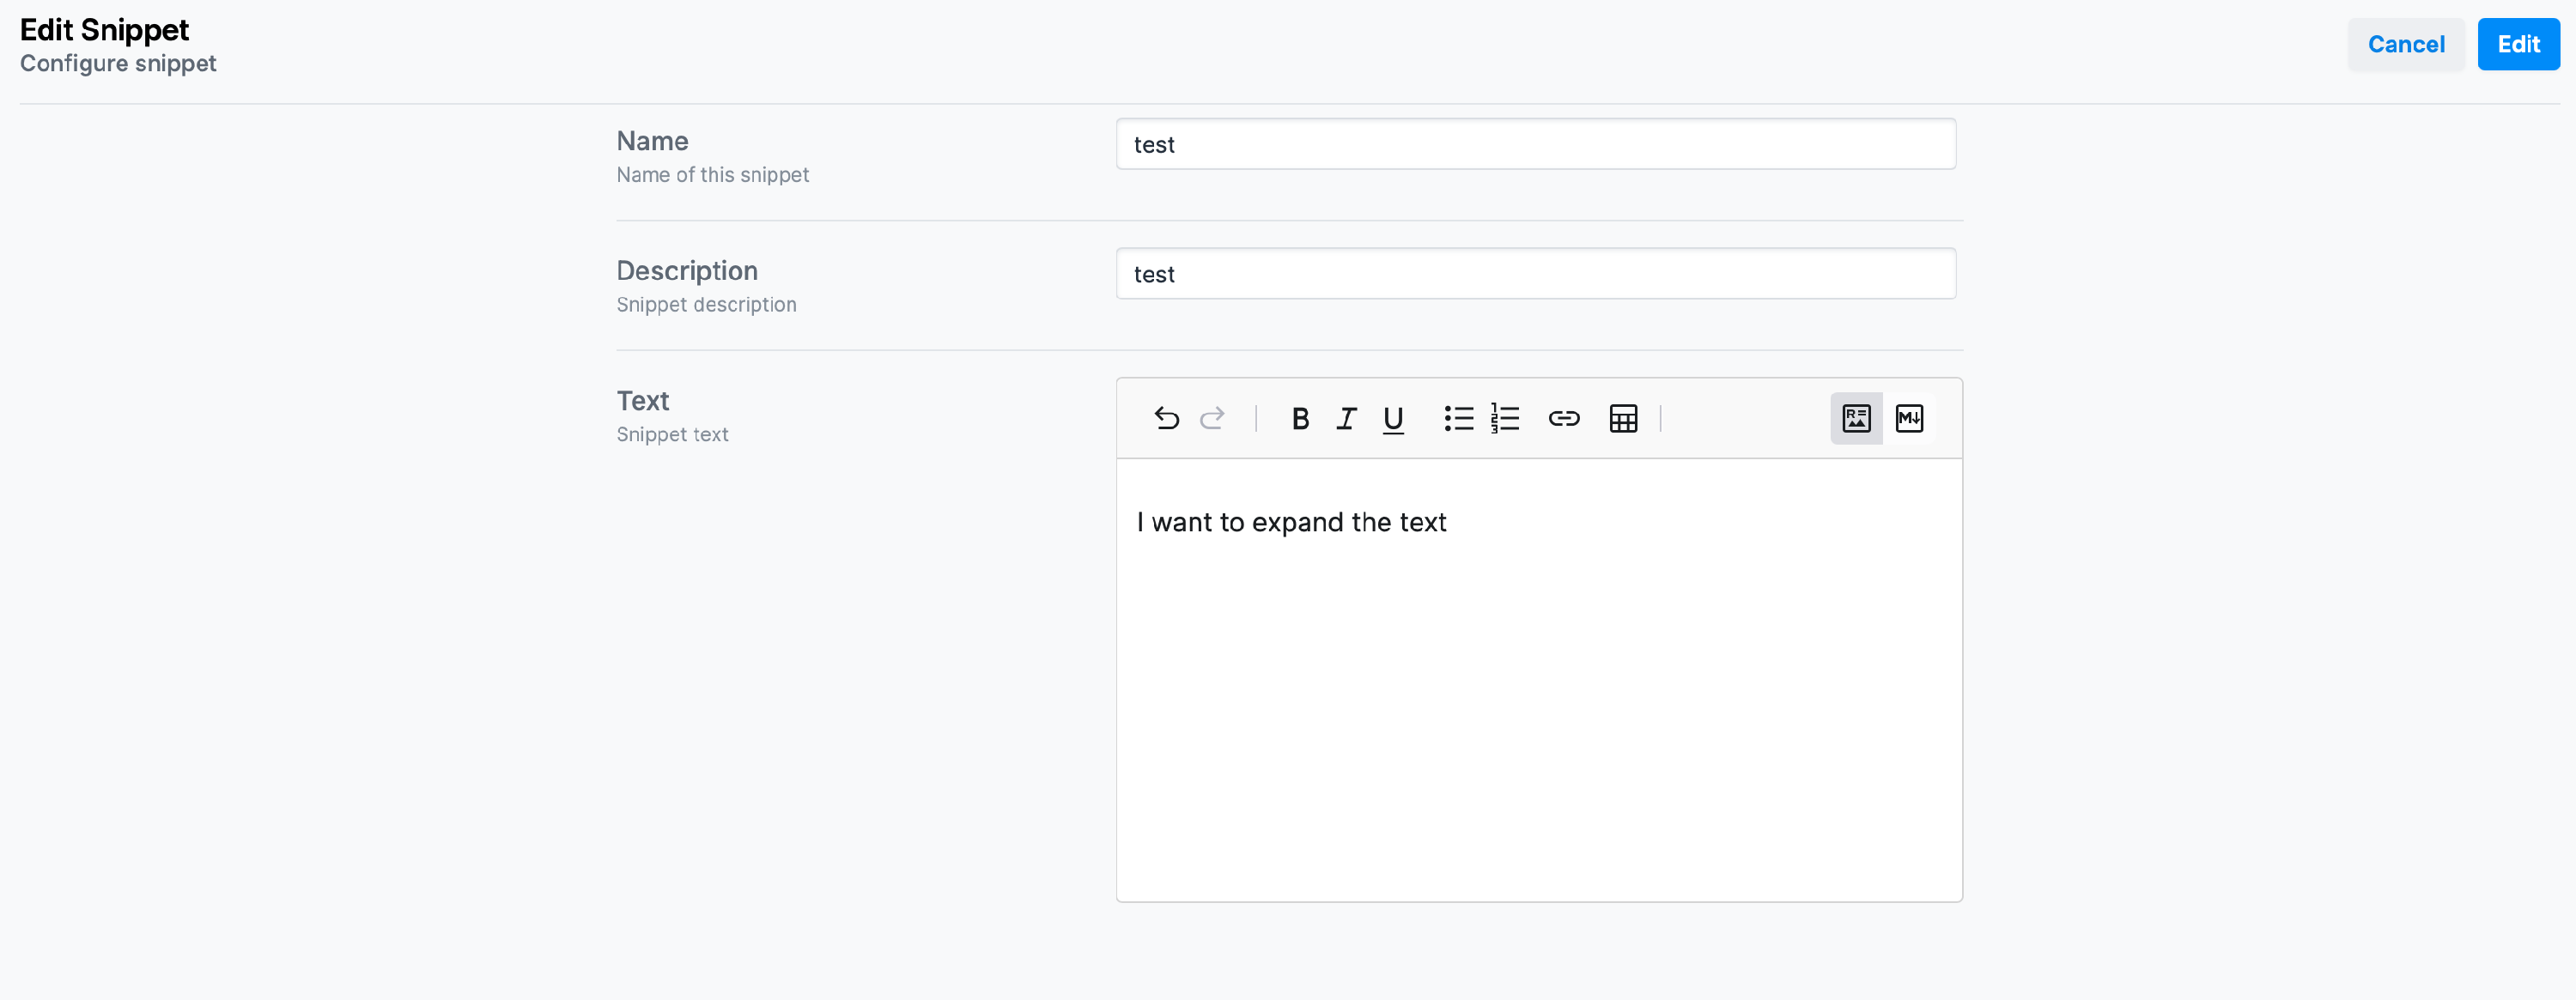
Task: Click the "Text" field label
Action: click(x=642, y=400)
